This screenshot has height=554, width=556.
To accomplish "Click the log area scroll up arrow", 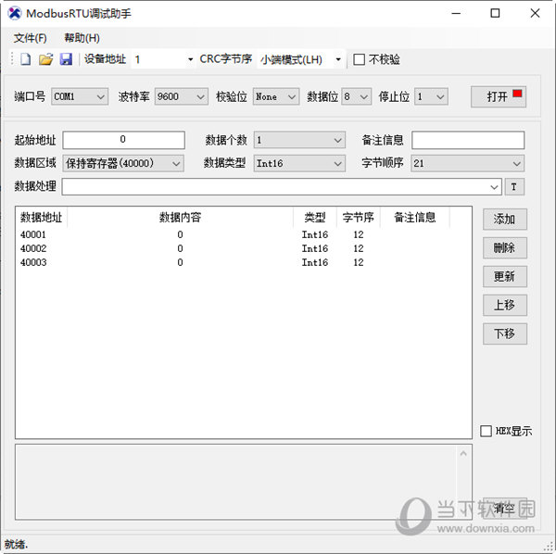I will (463, 453).
